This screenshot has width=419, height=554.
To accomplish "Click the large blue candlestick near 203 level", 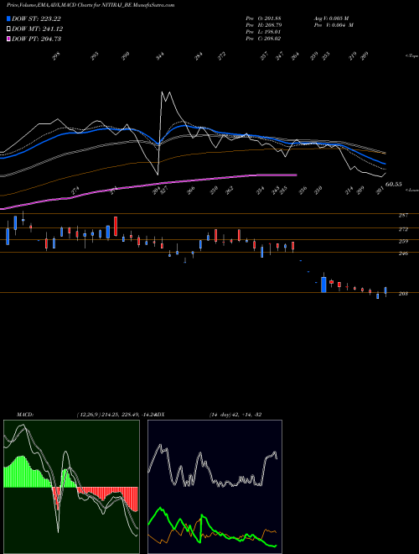I will [x=323, y=285].
